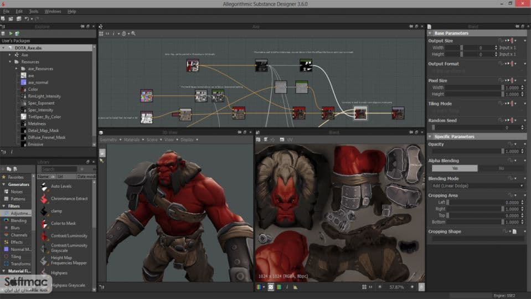Click the info 'i' icon in graph toolbar
The height and width of the screenshot is (299, 531).
114,34
